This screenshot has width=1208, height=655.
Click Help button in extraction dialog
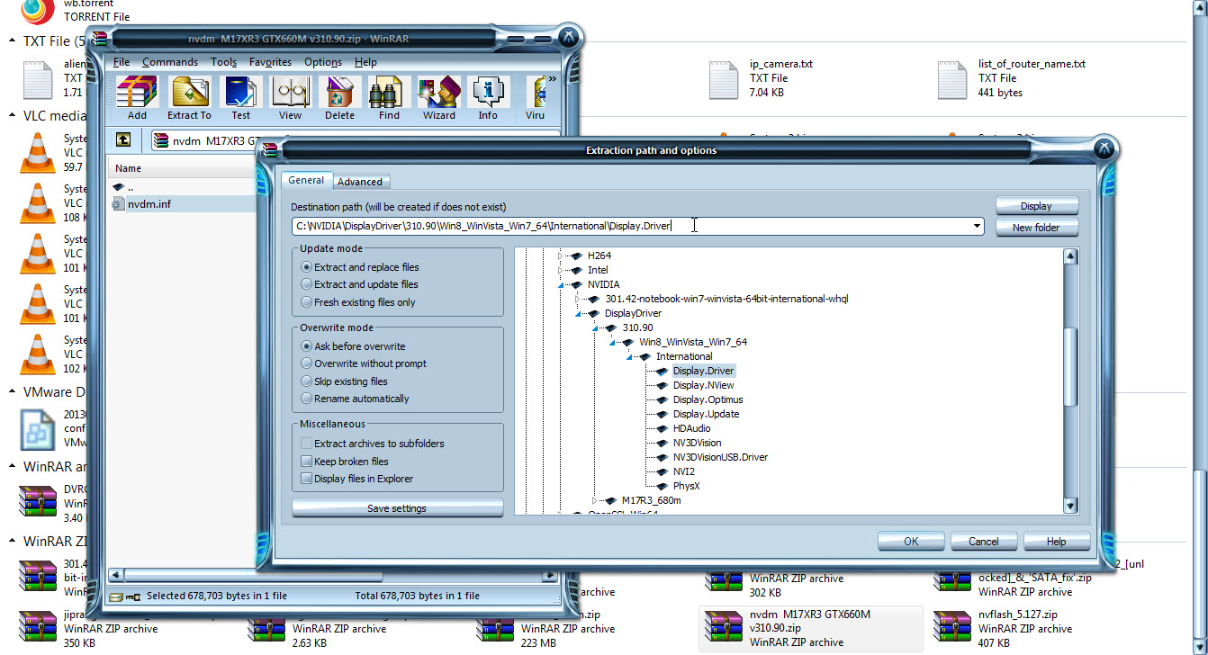(x=1057, y=542)
